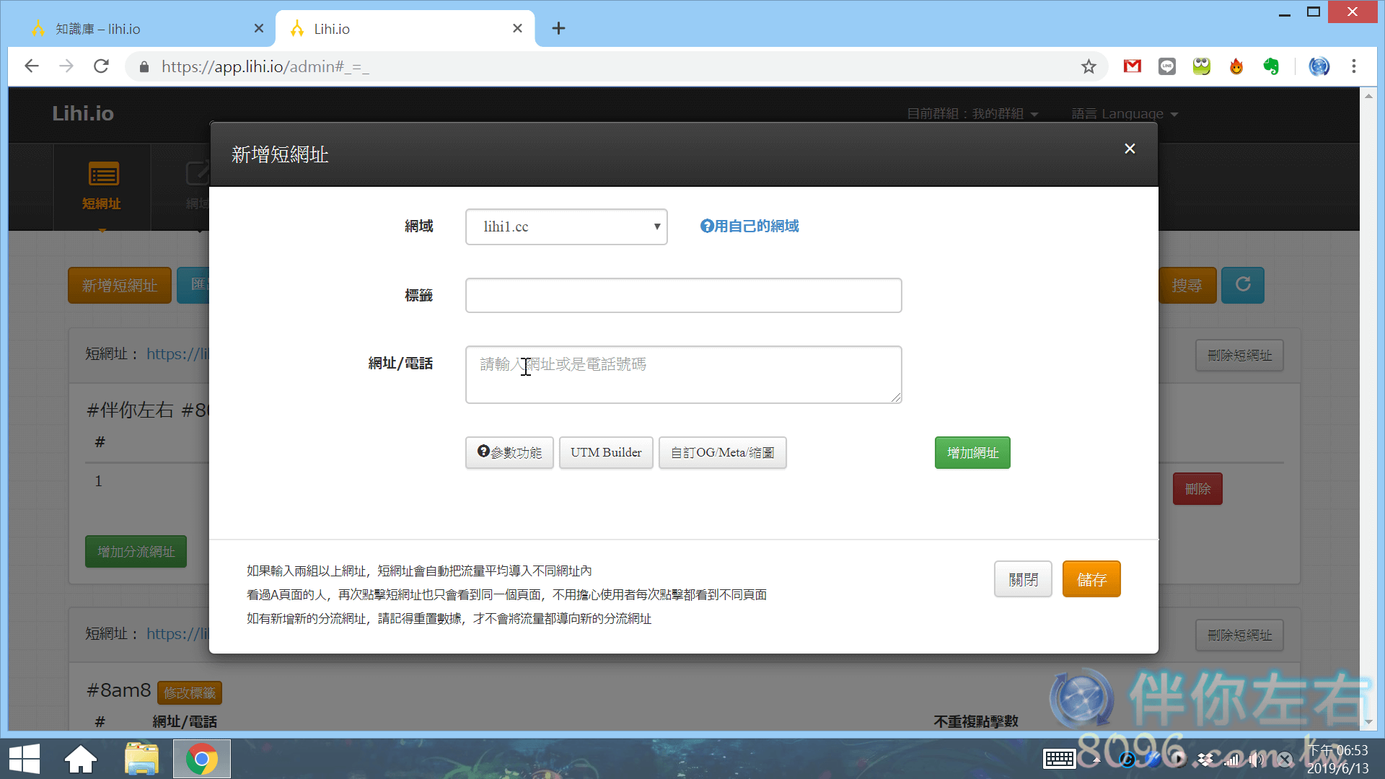Open the 參數功能 help button
Image resolution: width=1385 pixels, height=779 pixels.
tap(509, 452)
